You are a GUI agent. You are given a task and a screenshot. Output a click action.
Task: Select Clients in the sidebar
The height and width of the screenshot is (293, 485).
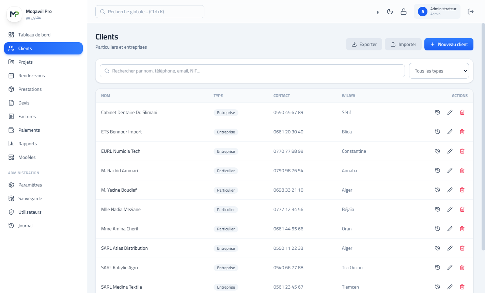43,48
